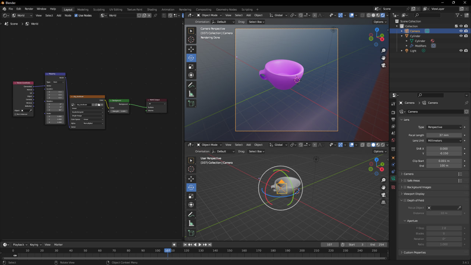The image size is (471, 265).
Task: Open the camera Type Perspective dropdown
Action: pyautogui.click(x=444, y=127)
